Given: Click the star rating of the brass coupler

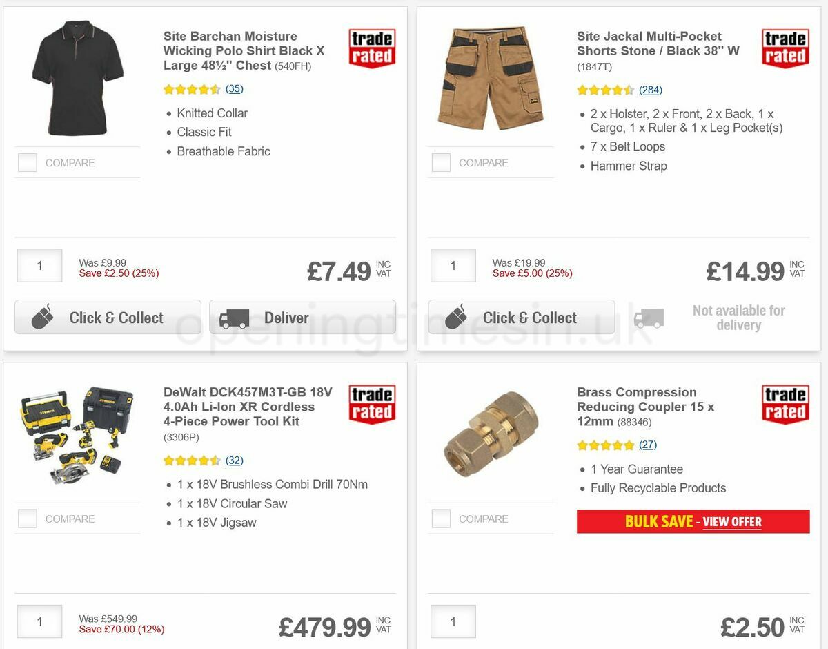Looking at the screenshot, I should click(x=604, y=446).
